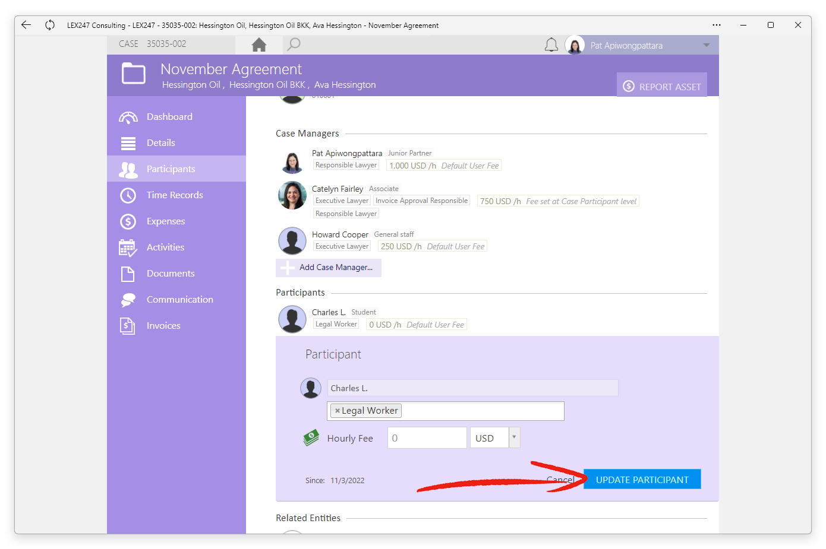826x549 pixels.
Task: Open Time Records
Action: pos(176,195)
